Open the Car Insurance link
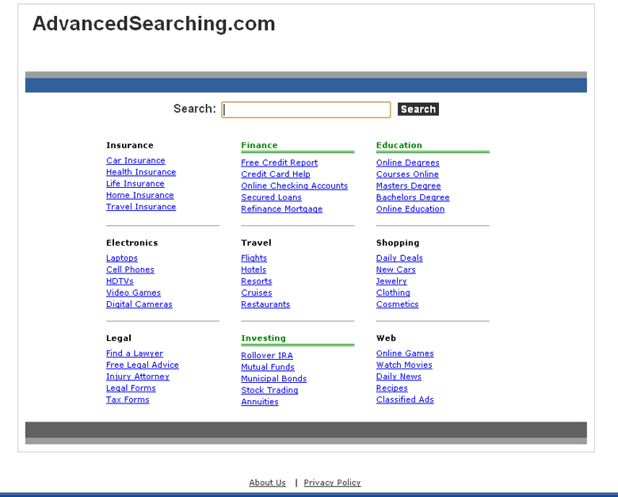 pyautogui.click(x=135, y=161)
